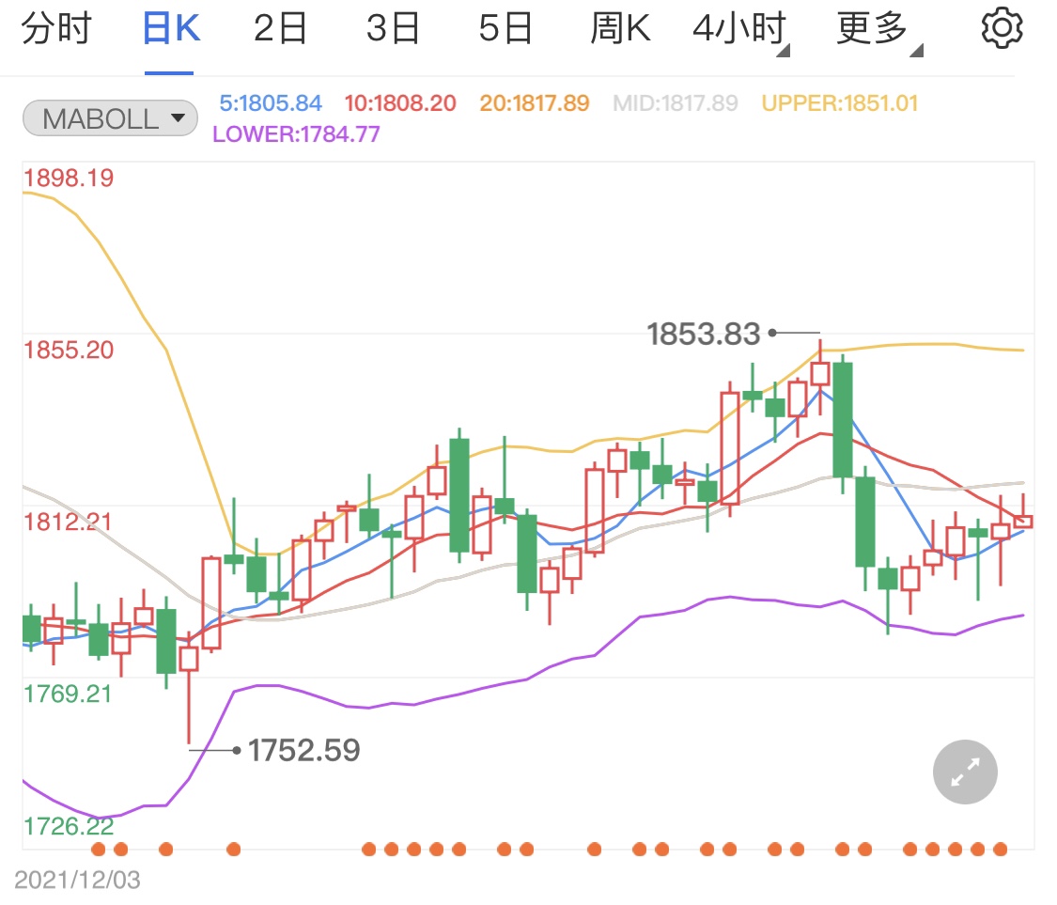Click the 20:1817.89 MA value
This screenshot has height=905, width=1057.
click(x=535, y=103)
